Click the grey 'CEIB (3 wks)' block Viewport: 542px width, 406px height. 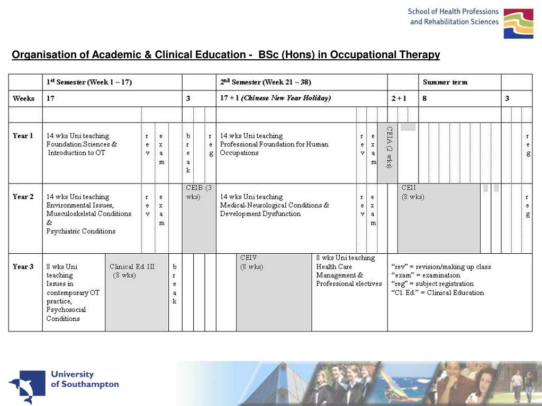199,218
